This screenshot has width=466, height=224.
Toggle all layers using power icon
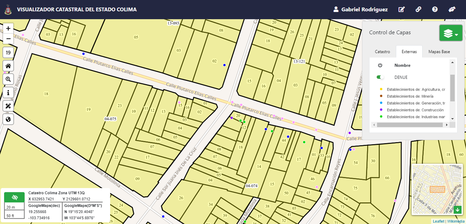point(380,65)
